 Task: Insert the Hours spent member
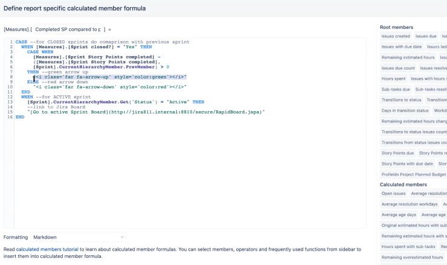click(x=394, y=78)
